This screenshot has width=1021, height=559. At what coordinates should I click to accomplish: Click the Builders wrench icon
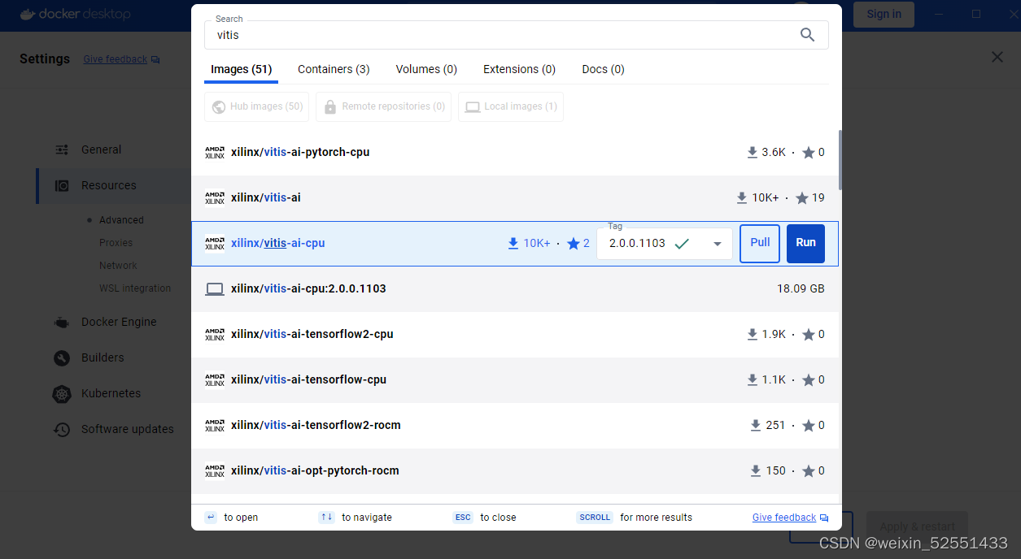click(62, 357)
